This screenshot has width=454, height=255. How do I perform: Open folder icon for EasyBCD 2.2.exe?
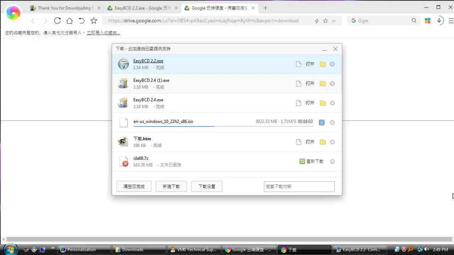(x=322, y=64)
